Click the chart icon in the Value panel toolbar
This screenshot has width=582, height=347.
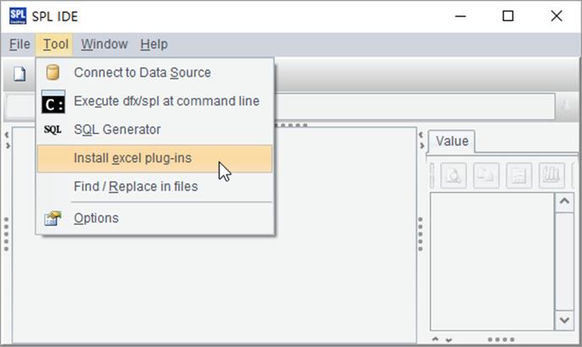pyautogui.click(x=552, y=175)
